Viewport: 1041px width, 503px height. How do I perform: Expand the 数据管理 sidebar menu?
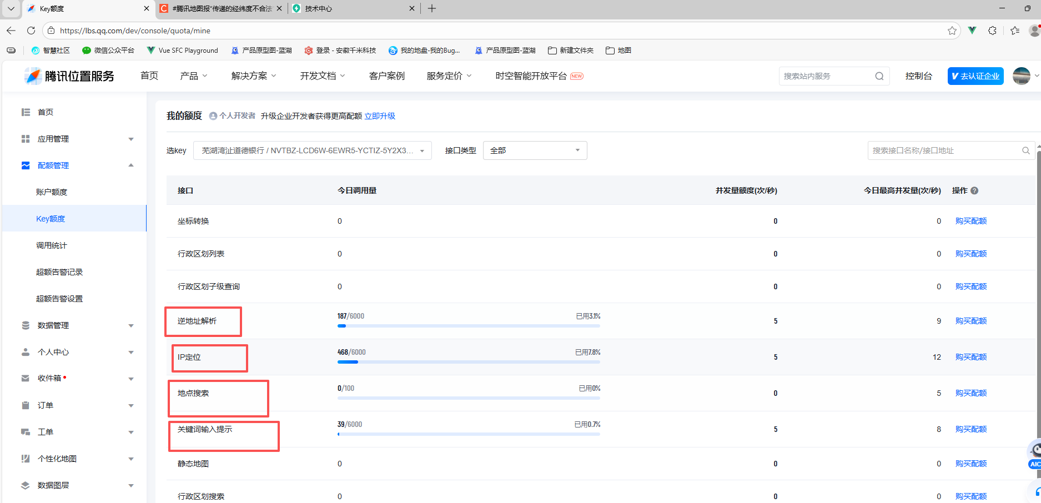click(x=78, y=325)
